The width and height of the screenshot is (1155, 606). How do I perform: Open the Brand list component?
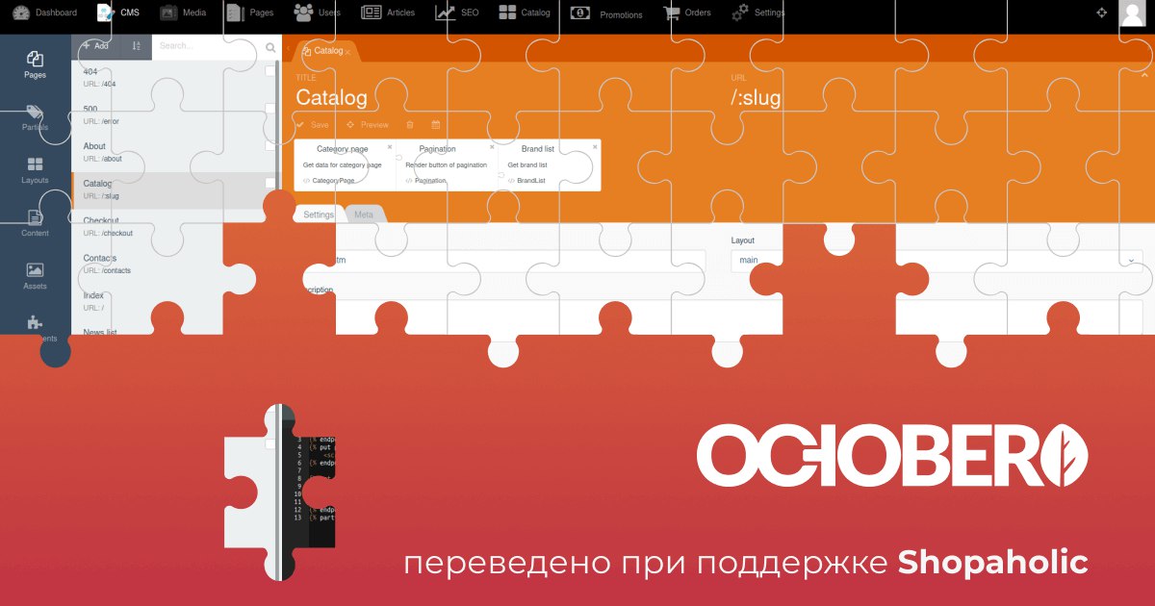(x=550, y=164)
